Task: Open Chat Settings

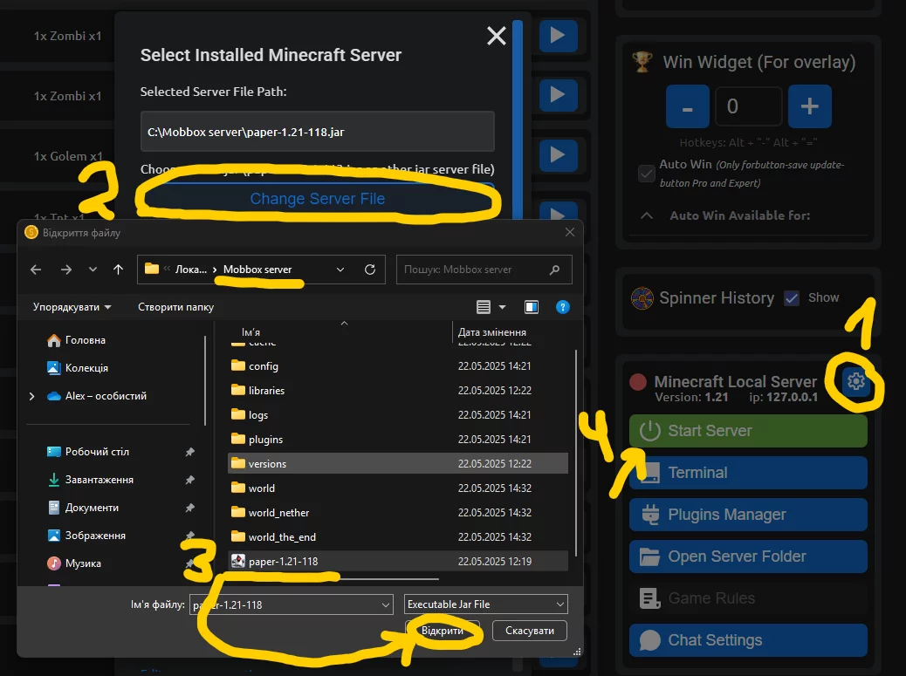Action: tap(748, 640)
